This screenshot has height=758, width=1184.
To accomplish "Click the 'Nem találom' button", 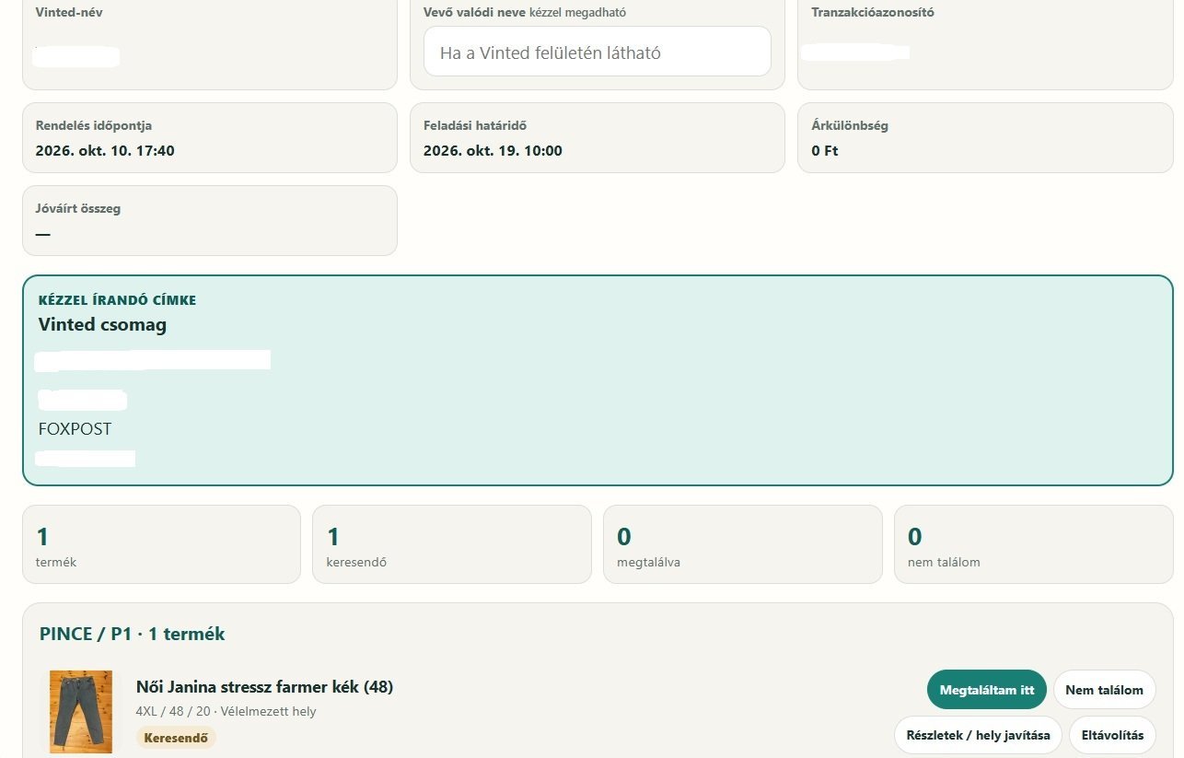I will pyautogui.click(x=1104, y=690).
